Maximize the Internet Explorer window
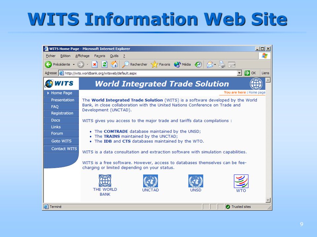The height and width of the screenshot is (237, 317). tap(262, 49)
